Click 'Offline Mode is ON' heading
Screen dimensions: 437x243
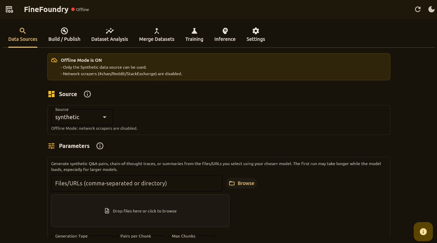[81, 60]
